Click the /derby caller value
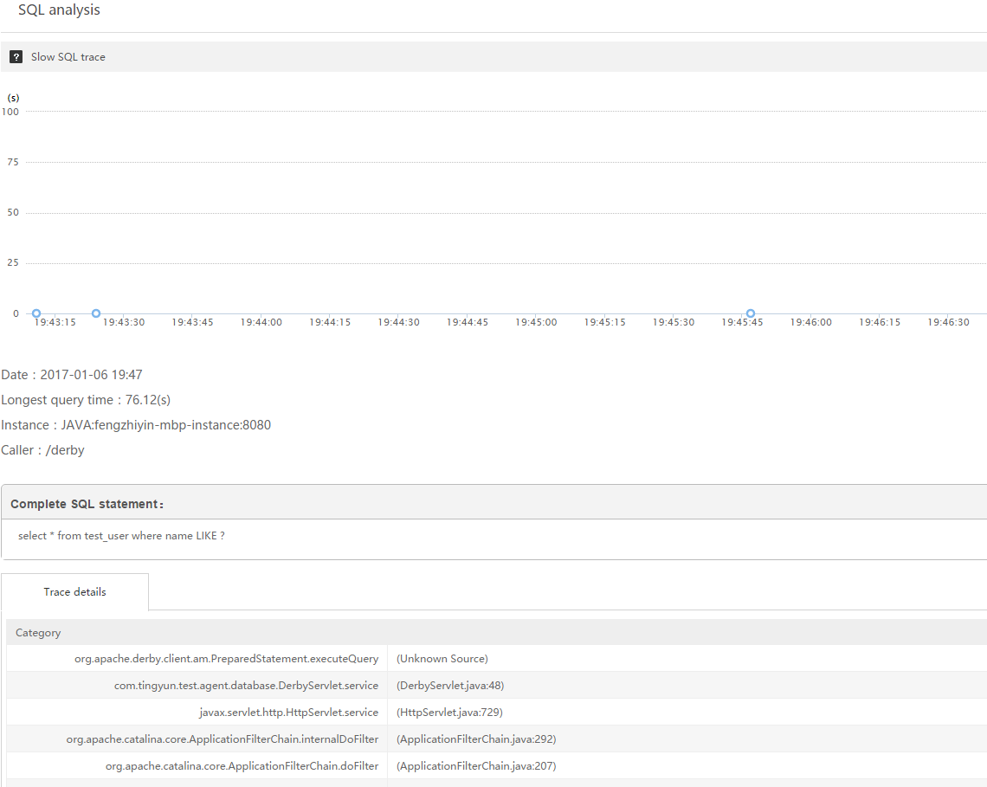The image size is (987, 787). click(66, 450)
